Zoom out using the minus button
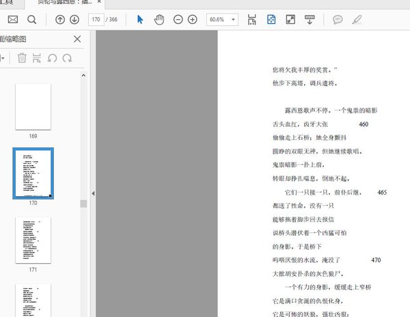This screenshot has height=317, width=410. [178, 19]
